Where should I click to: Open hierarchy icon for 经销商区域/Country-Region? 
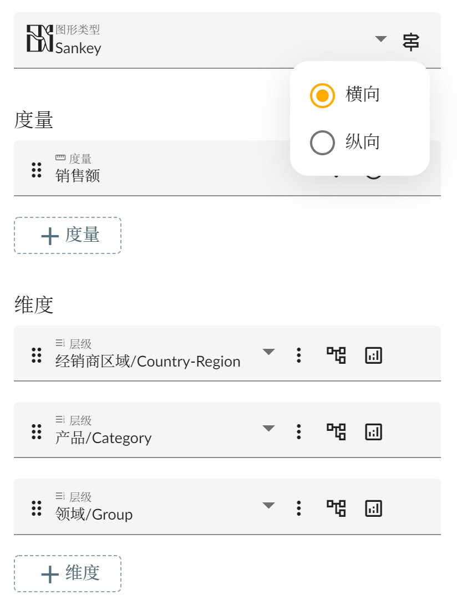(x=336, y=355)
